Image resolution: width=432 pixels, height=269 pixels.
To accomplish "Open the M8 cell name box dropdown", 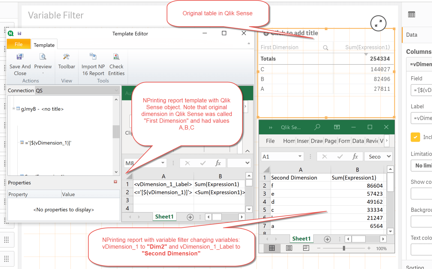I will 163,163.
